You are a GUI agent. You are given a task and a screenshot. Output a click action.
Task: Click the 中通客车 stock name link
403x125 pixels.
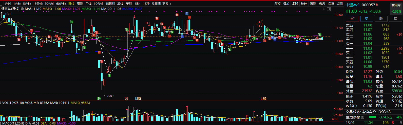point(353,5)
